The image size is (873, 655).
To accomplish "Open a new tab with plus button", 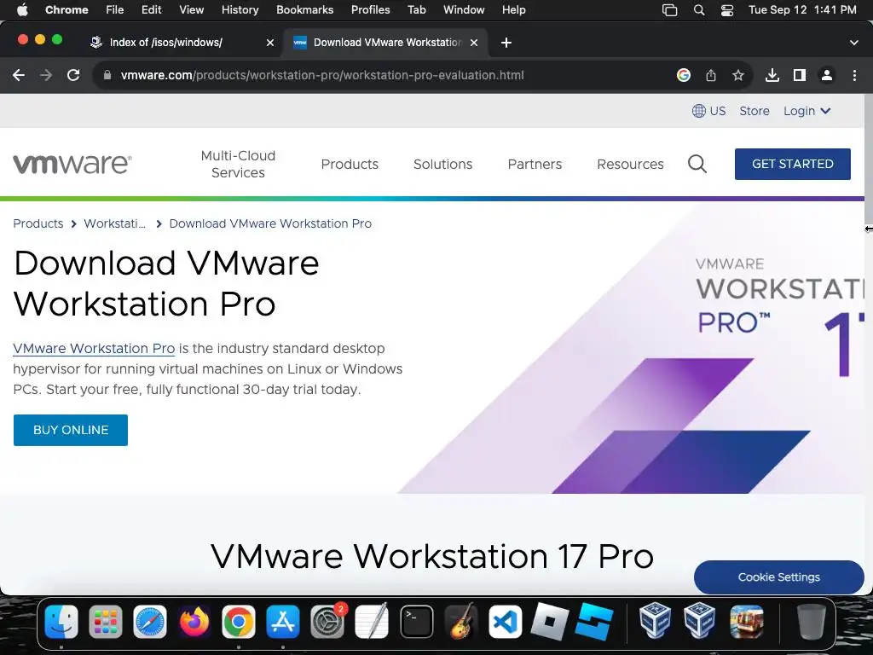I will click(506, 43).
